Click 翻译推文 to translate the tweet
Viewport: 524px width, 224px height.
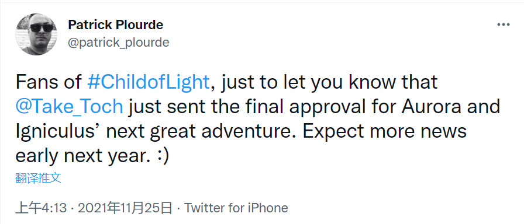[x=39, y=178]
